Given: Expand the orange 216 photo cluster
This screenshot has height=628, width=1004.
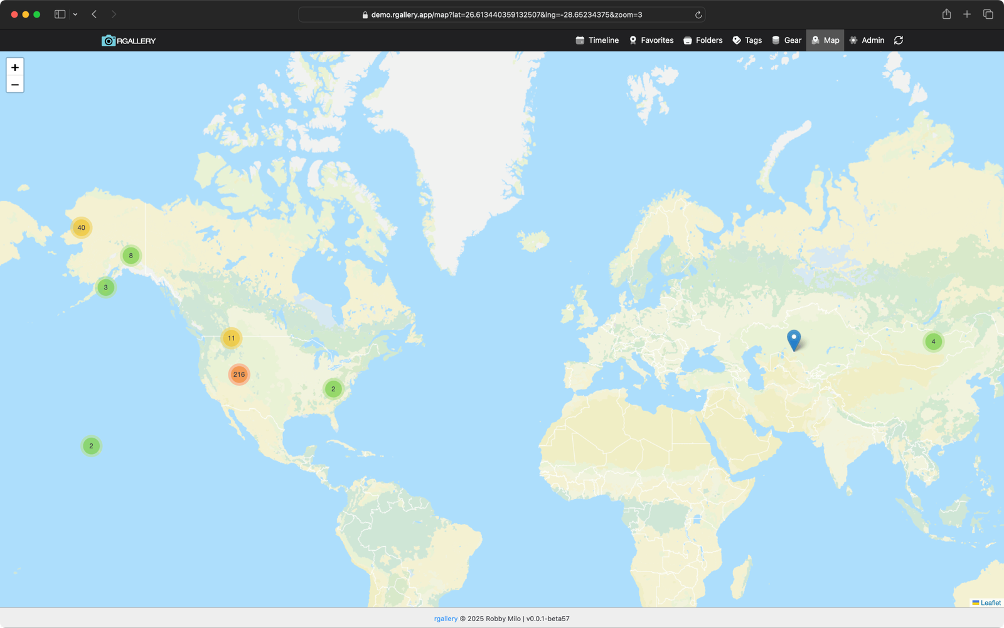Looking at the screenshot, I should coord(239,374).
